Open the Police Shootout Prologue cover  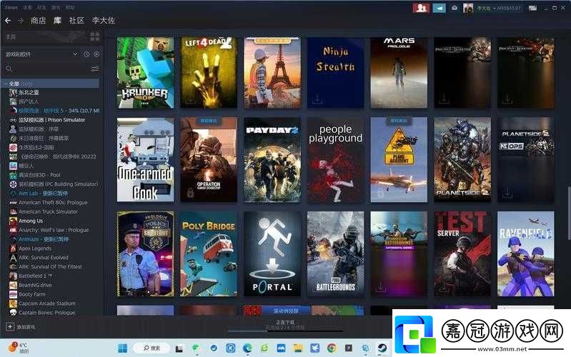[x=145, y=253]
